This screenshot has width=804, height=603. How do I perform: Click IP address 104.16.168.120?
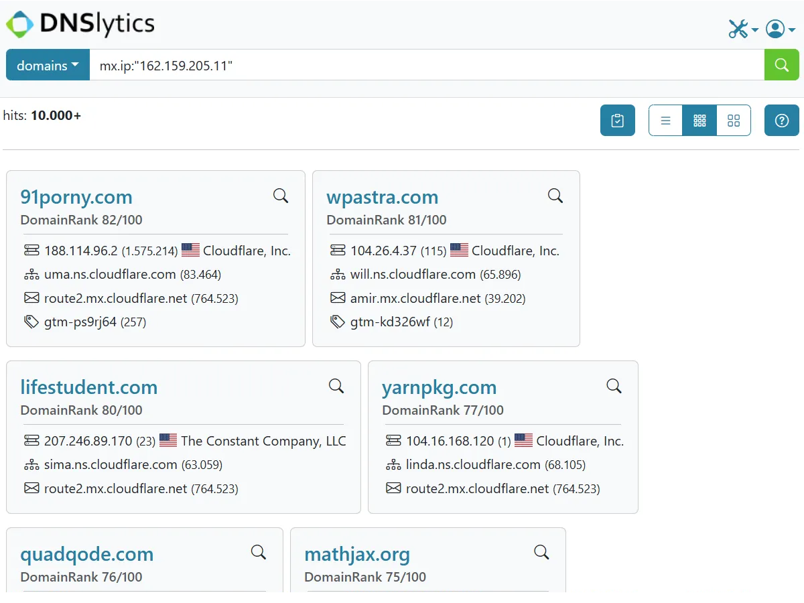(x=450, y=441)
